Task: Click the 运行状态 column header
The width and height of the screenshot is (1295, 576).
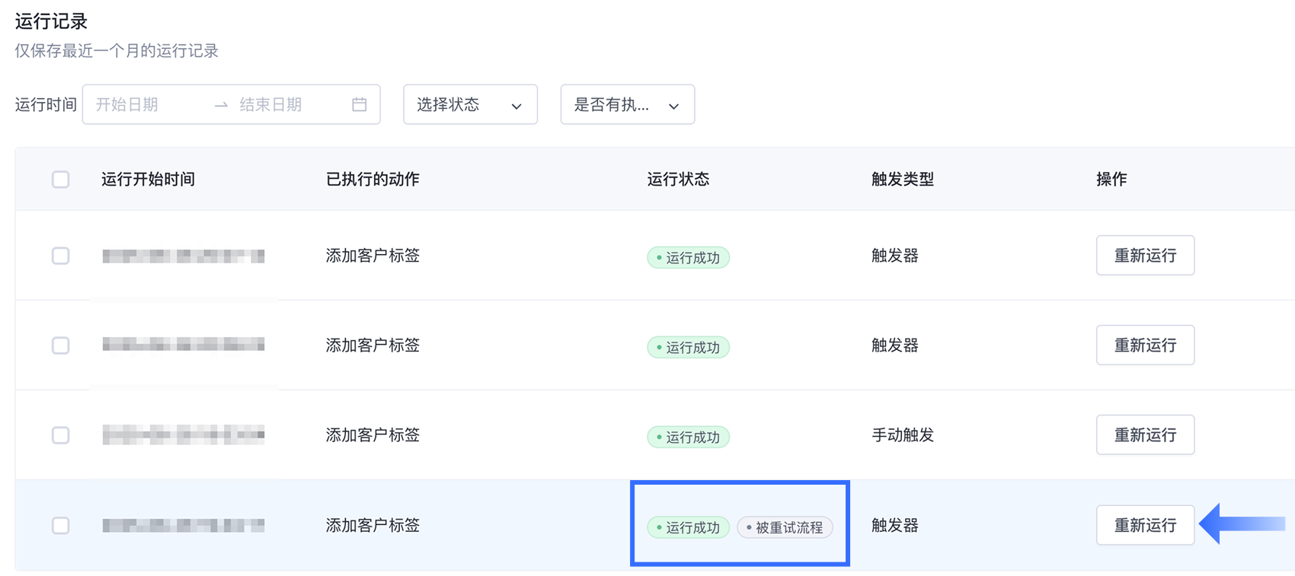Action: [x=678, y=180]
